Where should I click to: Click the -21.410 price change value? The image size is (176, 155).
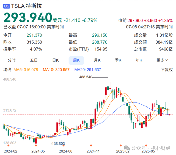pos(72,20)
